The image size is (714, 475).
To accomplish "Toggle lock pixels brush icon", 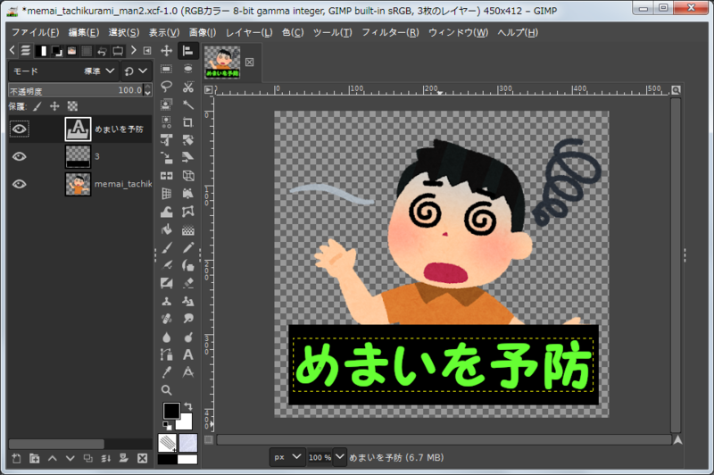I will click(x=37, y=106).
